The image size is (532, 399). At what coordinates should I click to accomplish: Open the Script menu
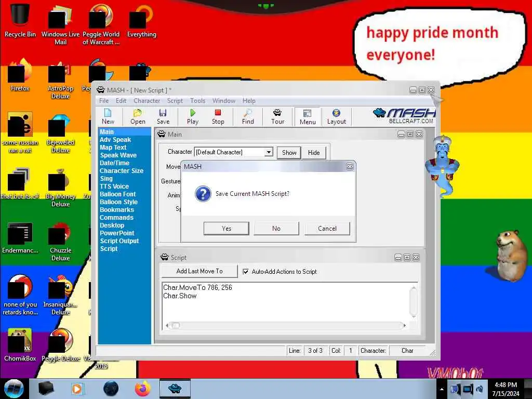pyautogui.click(x=175, y=101)
